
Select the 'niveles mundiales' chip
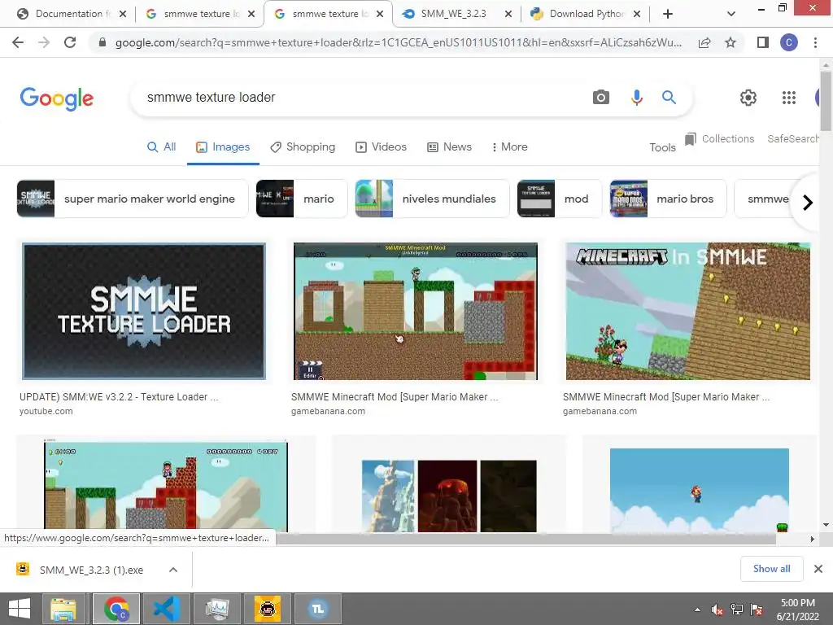(432, 199)
